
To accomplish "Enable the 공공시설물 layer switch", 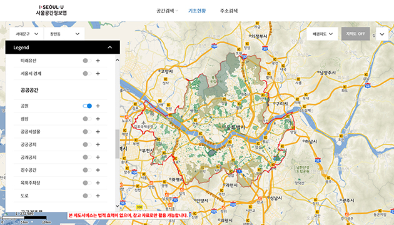I will (x=87, y=132).
